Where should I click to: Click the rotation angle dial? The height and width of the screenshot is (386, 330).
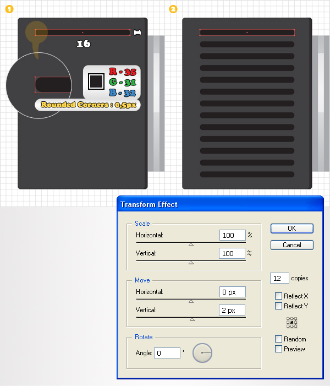tap(202, 353)
